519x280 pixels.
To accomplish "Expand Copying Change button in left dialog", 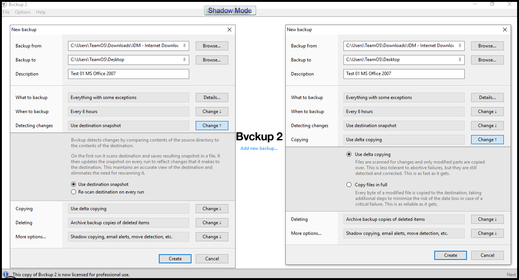I will coord(212,209).
